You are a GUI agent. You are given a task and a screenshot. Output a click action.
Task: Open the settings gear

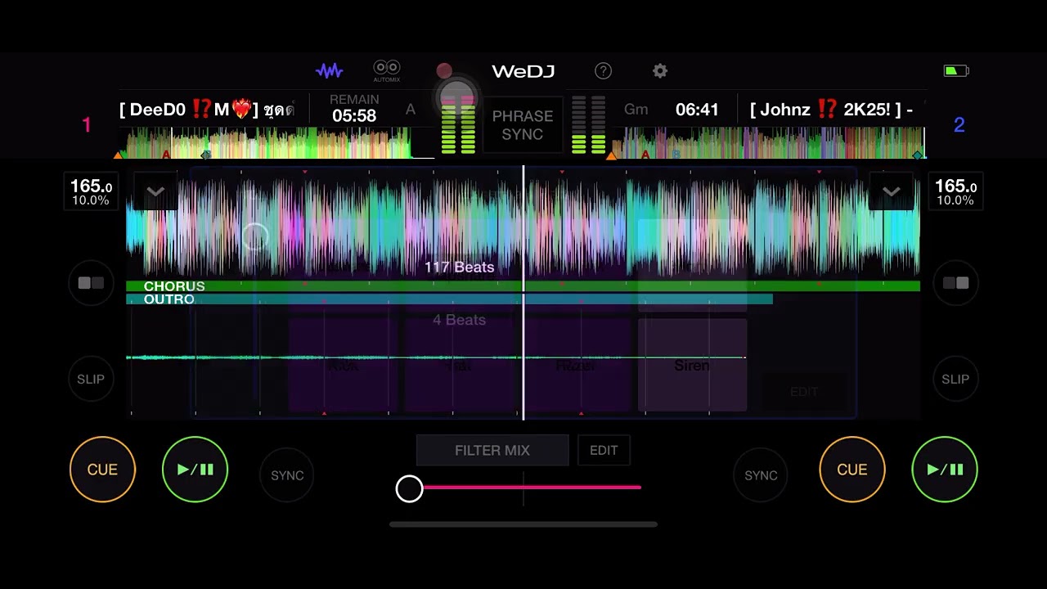point(660,71)
